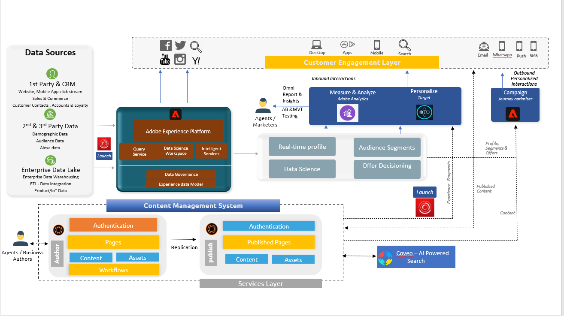Click the Assets box in publish
The width and height of the screenshot is (564, 316).
click(x=293, y=259)
